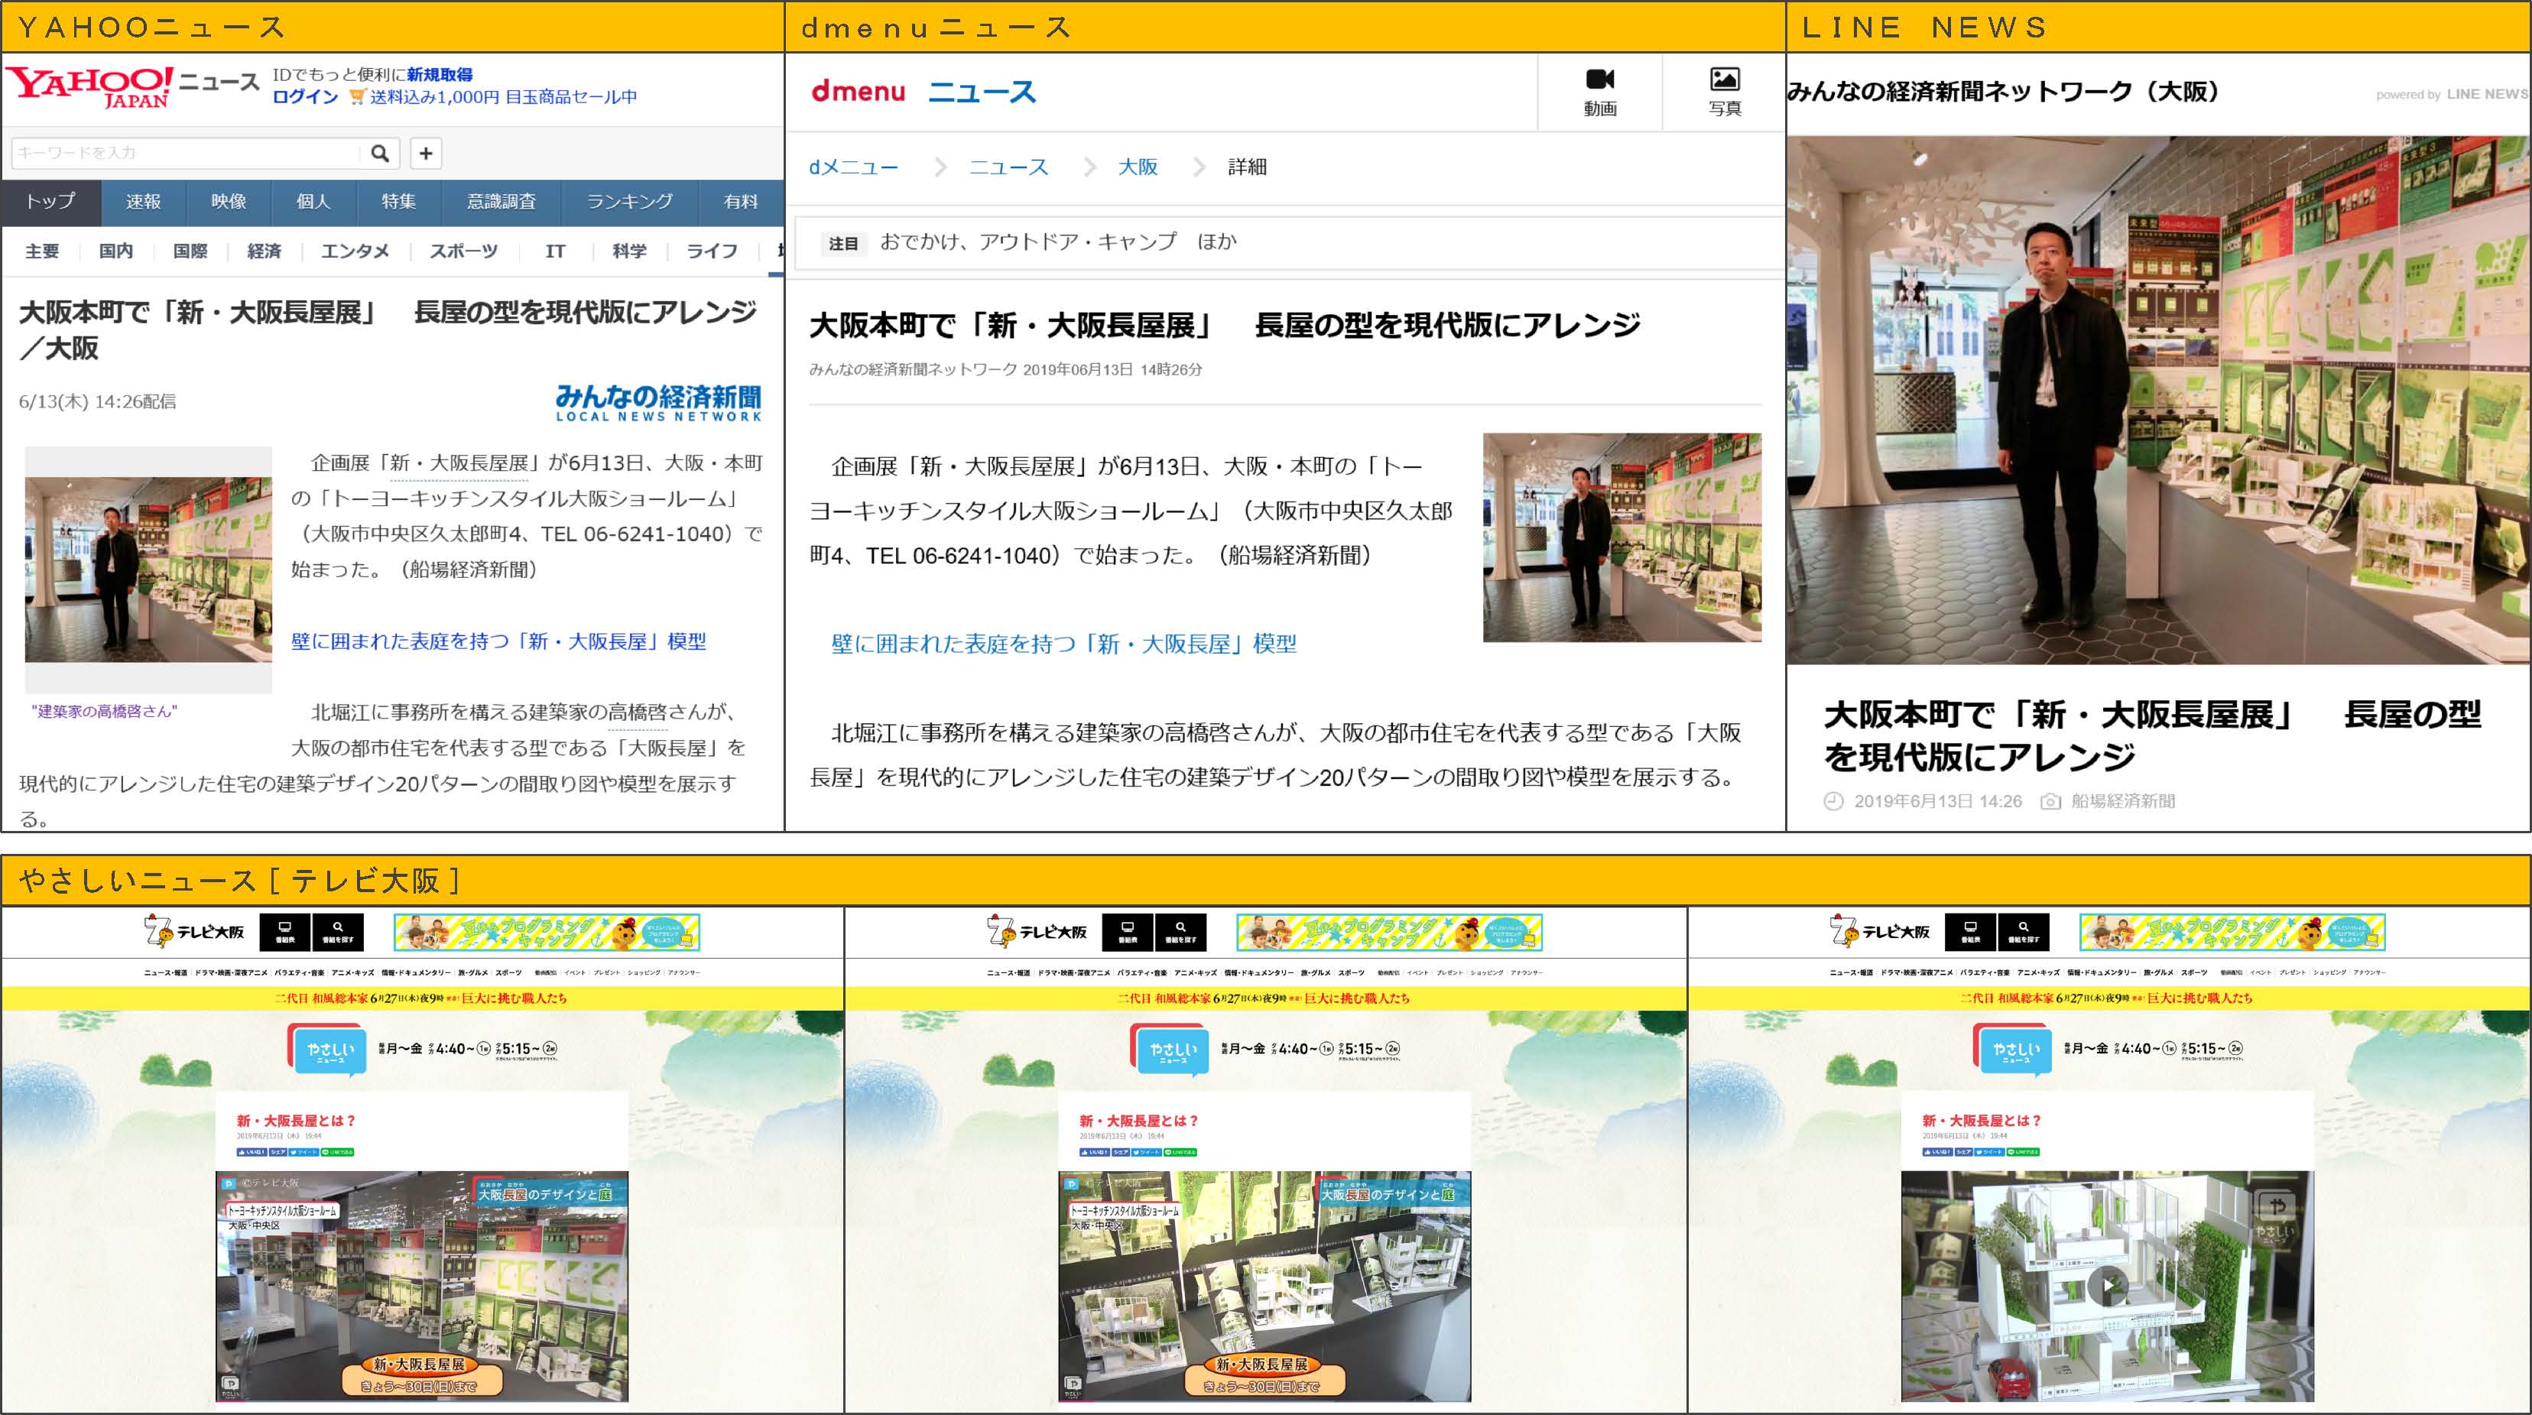Viewport: 2532px width, 1415px height.
Task: Go to 大阪 in the breadcrumb
Action: pos(1138,167)
